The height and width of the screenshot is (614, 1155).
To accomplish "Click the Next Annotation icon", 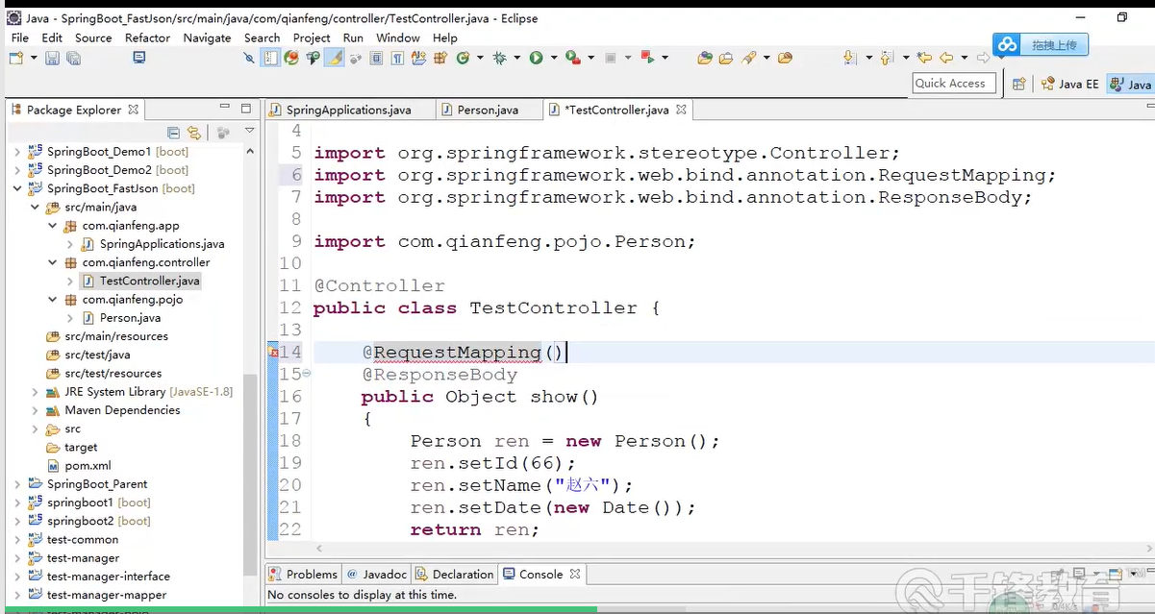I will click(x=849, y=58).
